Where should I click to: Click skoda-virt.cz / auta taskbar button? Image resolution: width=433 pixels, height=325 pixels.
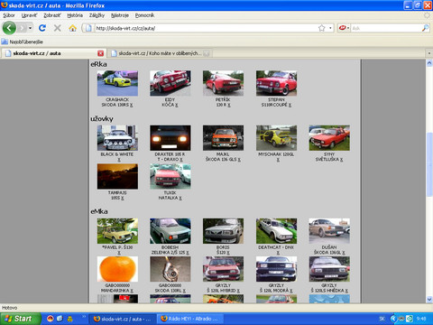point(124,319)
